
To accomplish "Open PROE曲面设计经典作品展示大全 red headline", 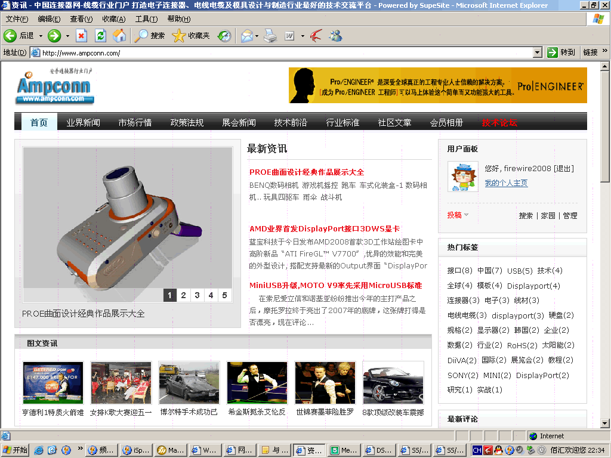I will click(x=307, y=172).
